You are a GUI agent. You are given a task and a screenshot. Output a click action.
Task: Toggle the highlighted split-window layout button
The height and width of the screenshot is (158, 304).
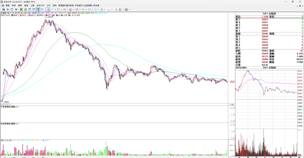38,9
